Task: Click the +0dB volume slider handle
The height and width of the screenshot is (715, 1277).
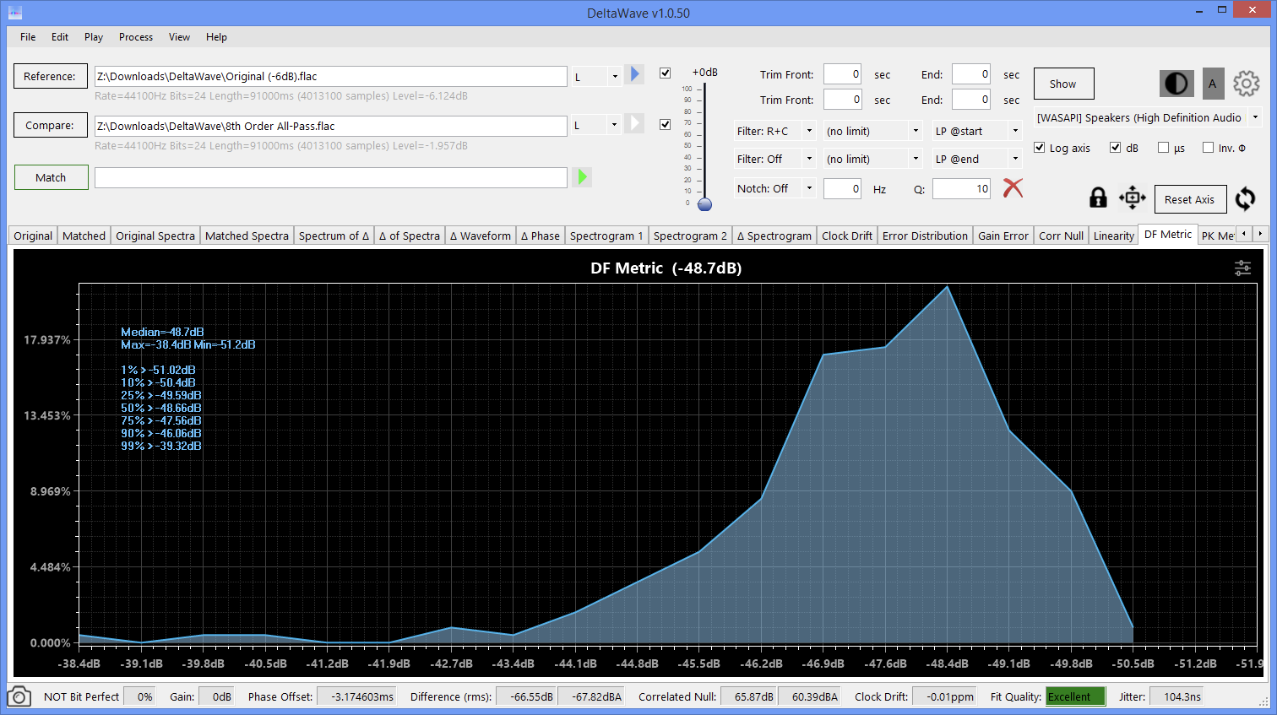Action: coord(705,204)
